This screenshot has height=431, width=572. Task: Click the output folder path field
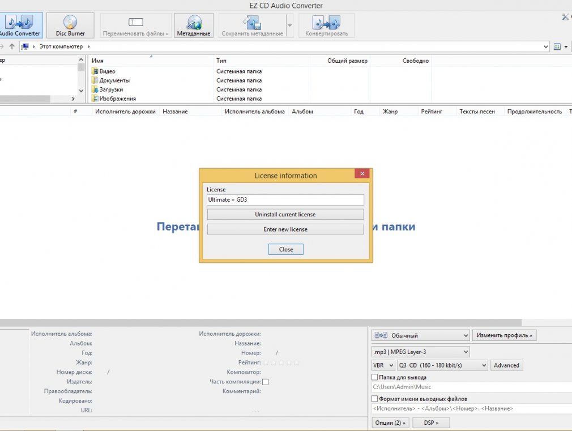(x=472, y=387)
